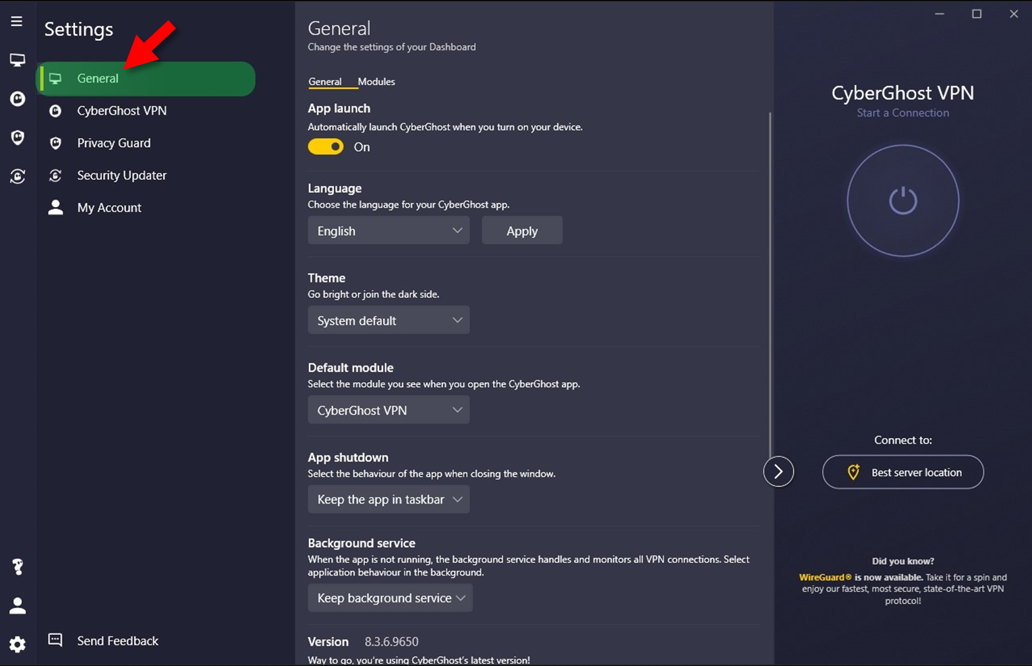Open the Language dropdown showing English

point(389,231)
